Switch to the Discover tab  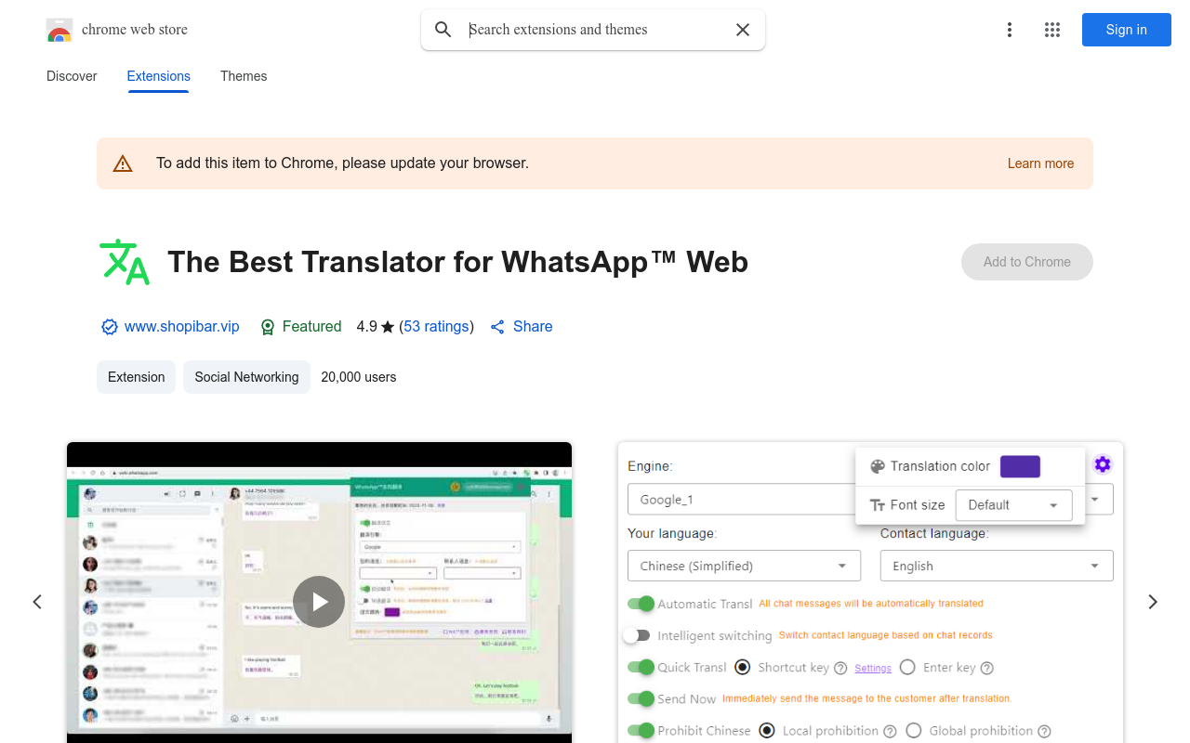pos(72,76)
